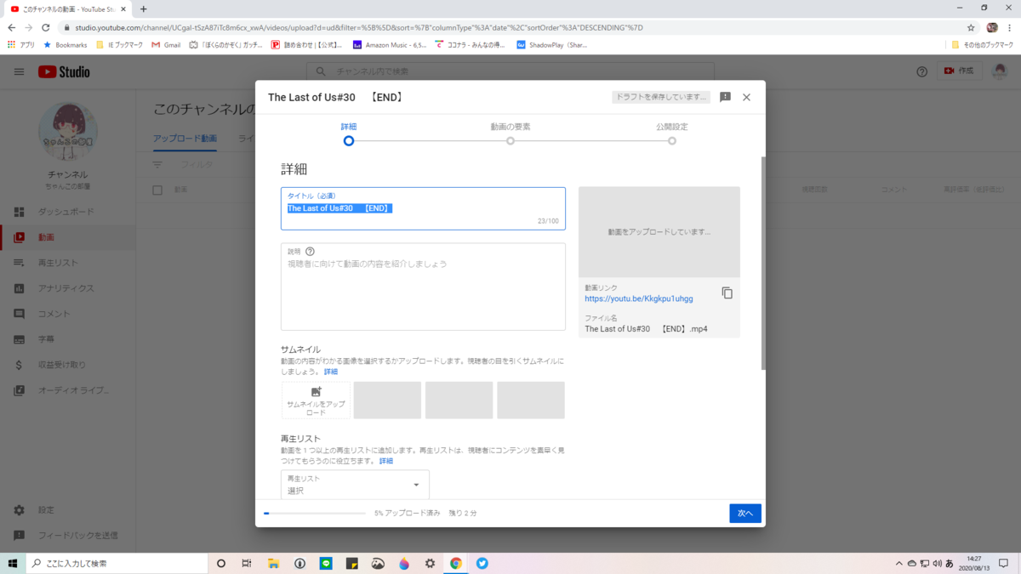Reload the page with refresh icon

[x=45, y=27]
